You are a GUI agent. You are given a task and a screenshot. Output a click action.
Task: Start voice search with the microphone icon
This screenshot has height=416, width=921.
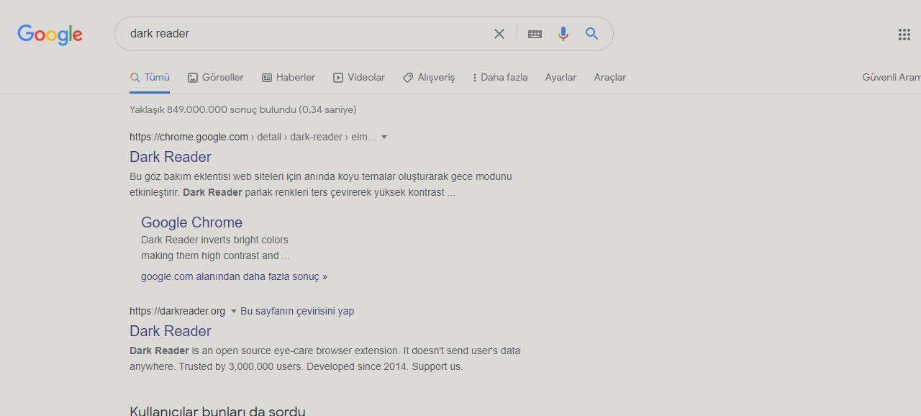point(563,34)
